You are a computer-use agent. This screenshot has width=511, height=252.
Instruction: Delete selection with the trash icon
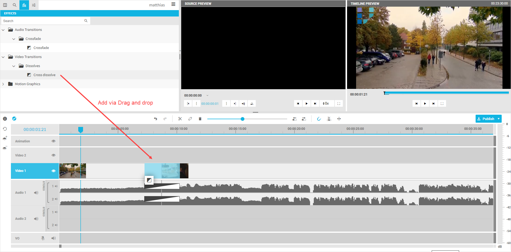[x=200, y=119]
